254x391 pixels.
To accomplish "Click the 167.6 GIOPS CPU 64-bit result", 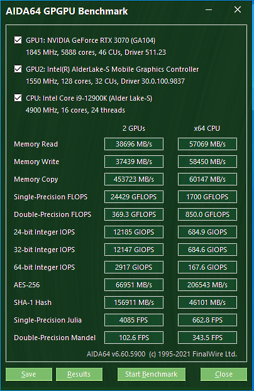I will [207, 267].
